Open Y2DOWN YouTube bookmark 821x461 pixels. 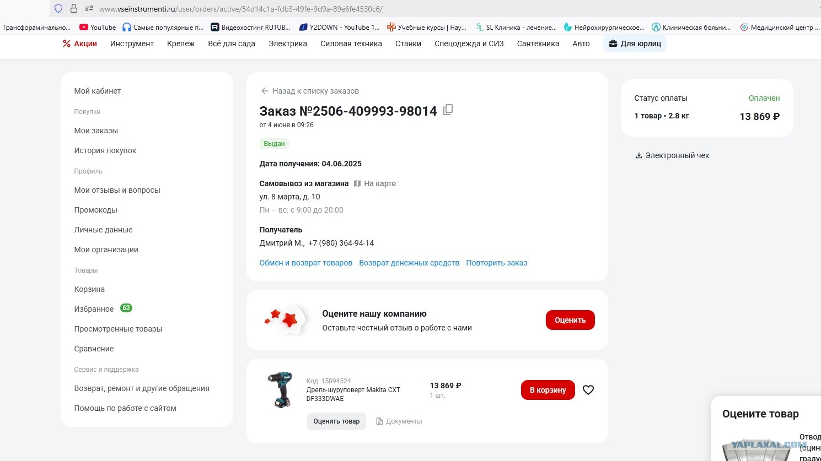[339, 27]
